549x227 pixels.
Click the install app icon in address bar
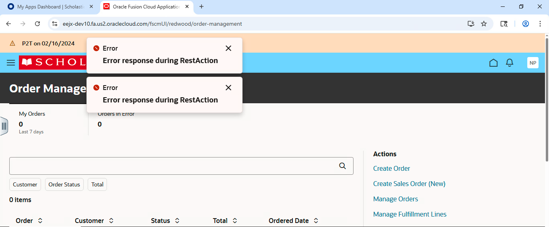pyautogui.click(x=471, y=24)
